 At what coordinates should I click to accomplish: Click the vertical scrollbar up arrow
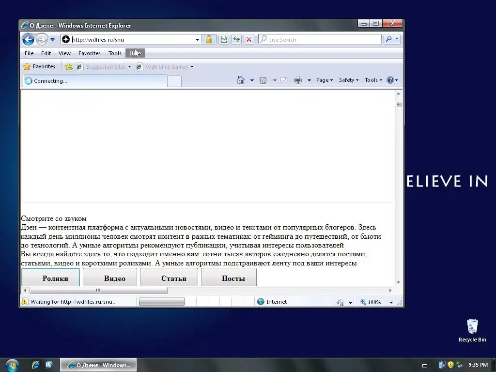click(398, 93)
